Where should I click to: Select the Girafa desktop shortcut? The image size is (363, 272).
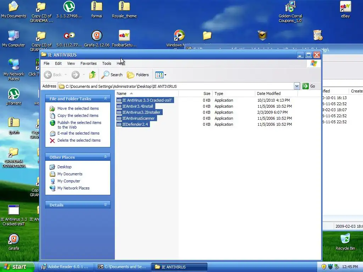click(14, 242)
